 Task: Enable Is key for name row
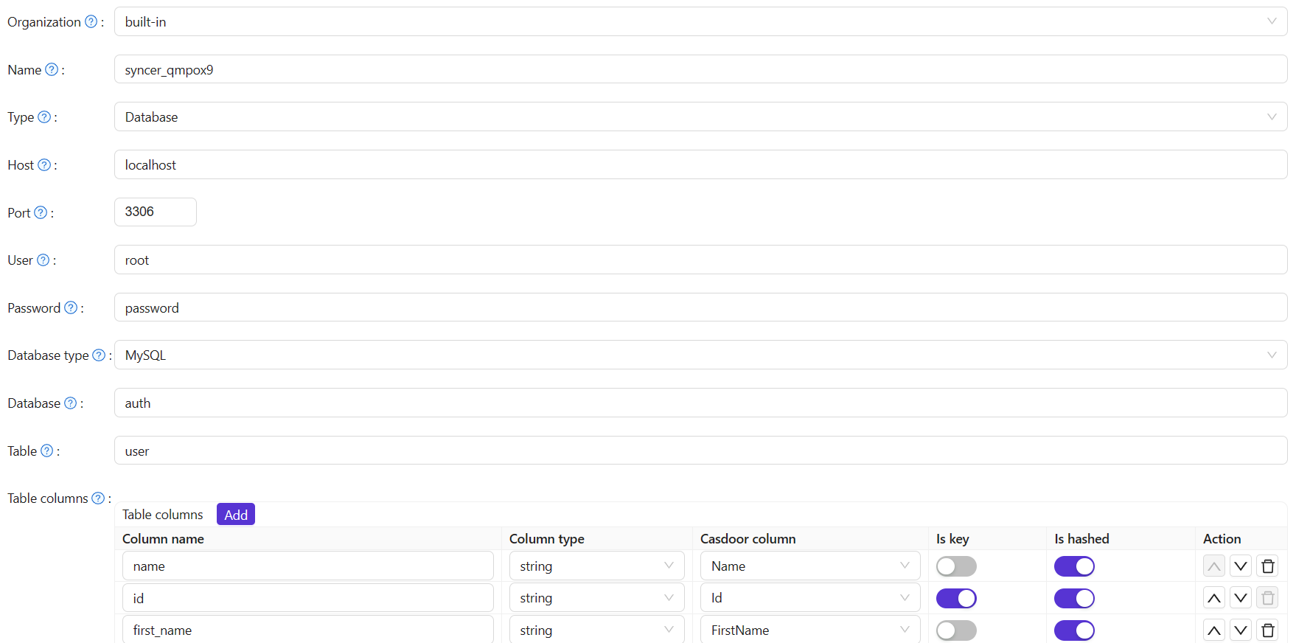pos(956,566)
